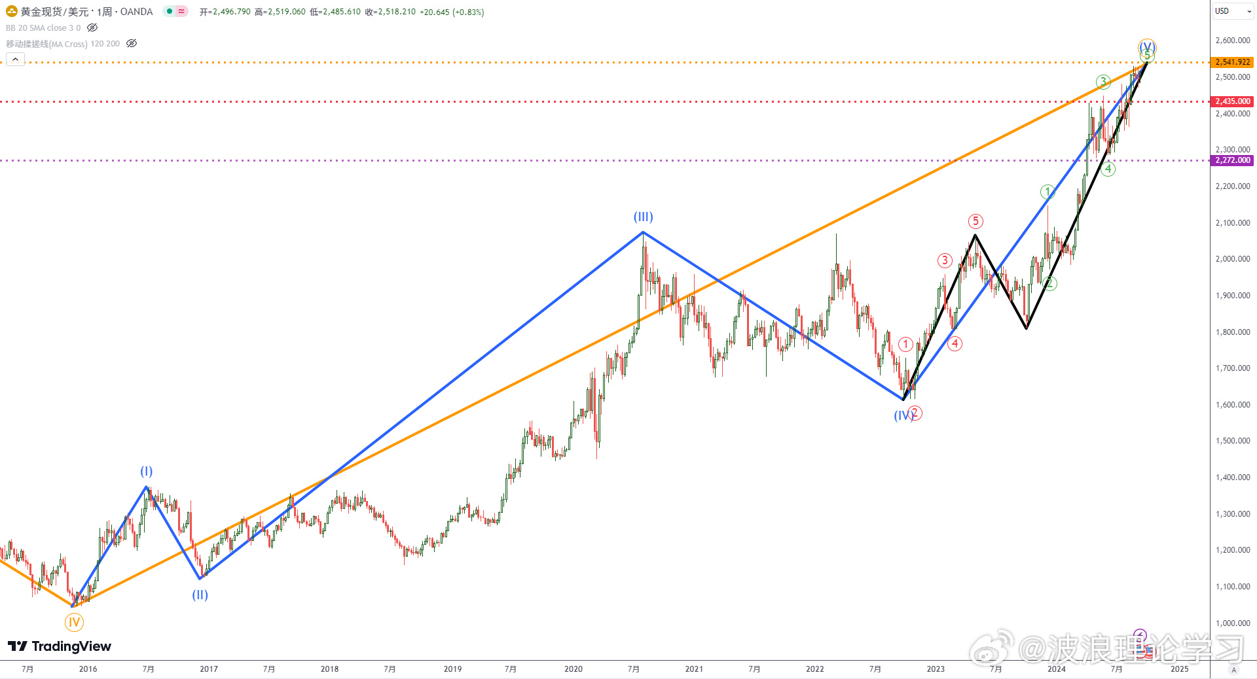Screen dimensions: 1257x679
Task: Toggle visibility of MA Cross 120 200 indicator
Action: [132, 43]
